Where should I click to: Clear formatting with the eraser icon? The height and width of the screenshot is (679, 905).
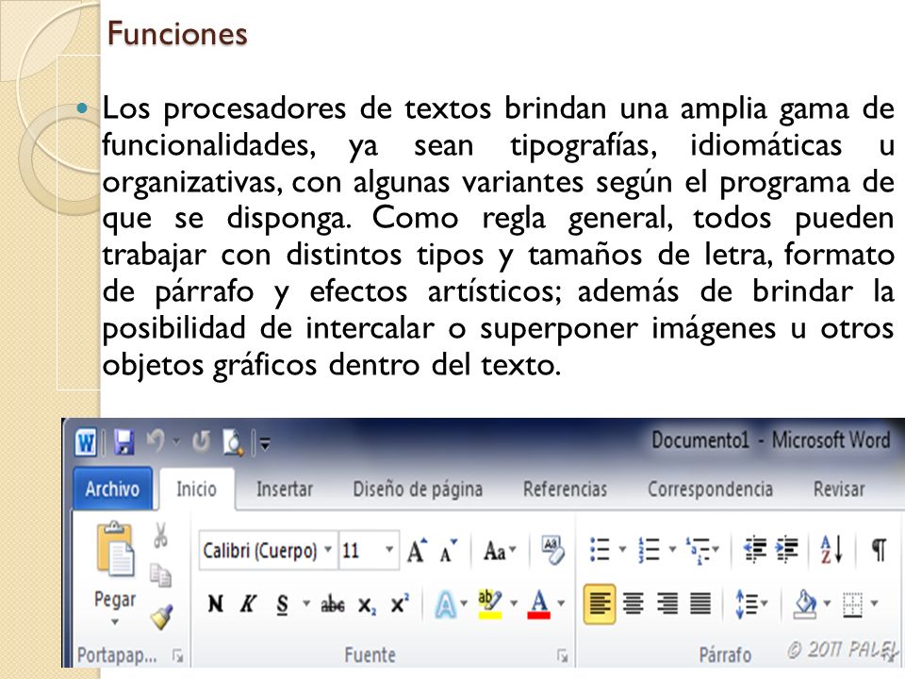553,550
